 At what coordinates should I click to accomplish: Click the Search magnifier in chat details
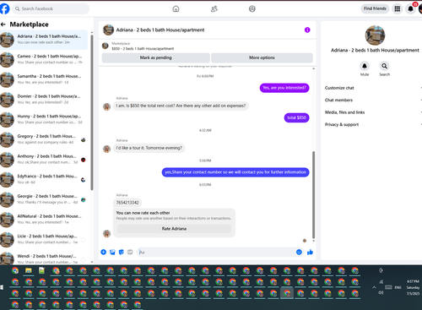pyautogui.click(x=384, y=66)
